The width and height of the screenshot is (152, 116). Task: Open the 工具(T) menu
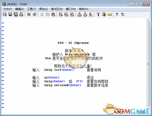pos(31,9)
